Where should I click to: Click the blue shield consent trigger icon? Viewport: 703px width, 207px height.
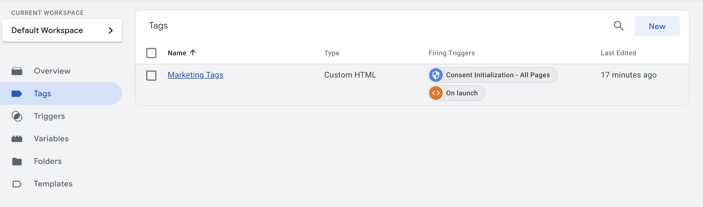436,75
